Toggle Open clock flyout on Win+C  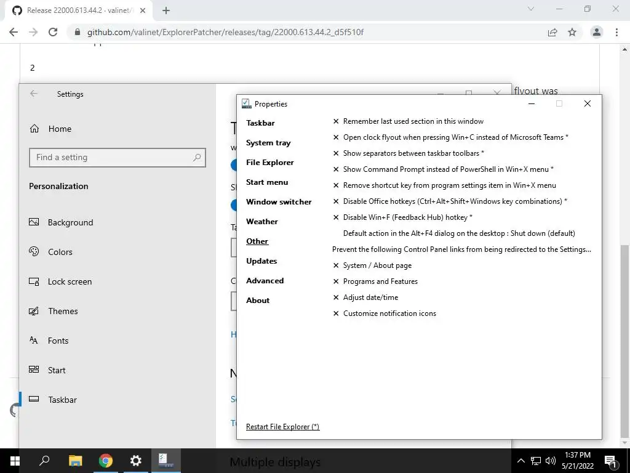tap(450, 137)
